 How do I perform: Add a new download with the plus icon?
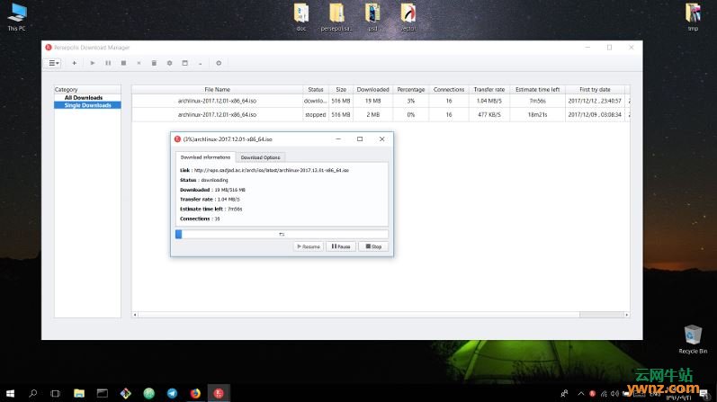click(74, 63)
